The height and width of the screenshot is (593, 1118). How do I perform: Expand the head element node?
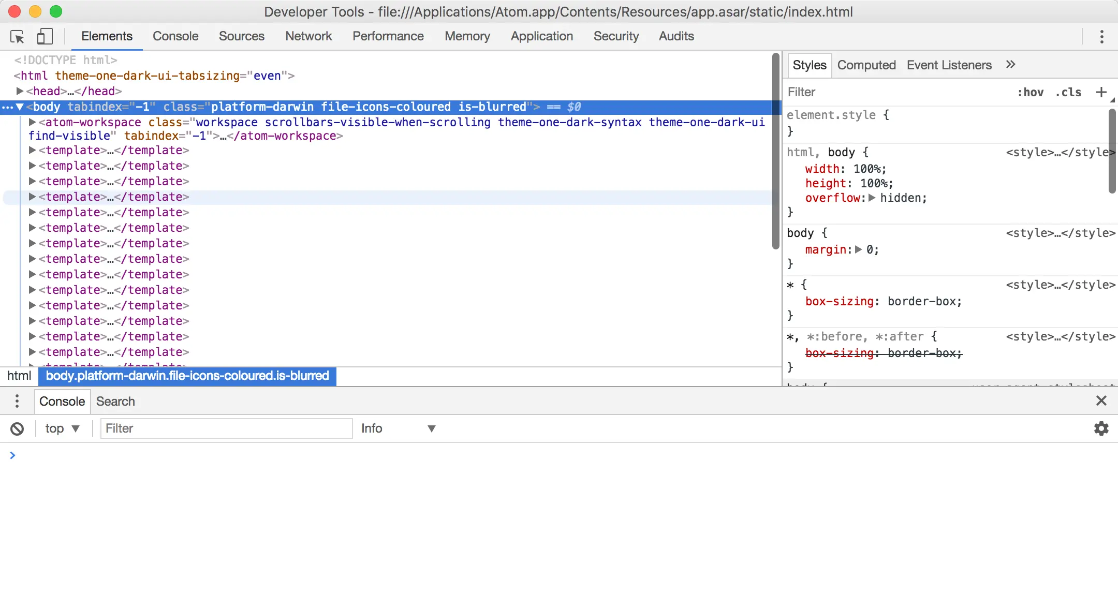click(20, 92)
